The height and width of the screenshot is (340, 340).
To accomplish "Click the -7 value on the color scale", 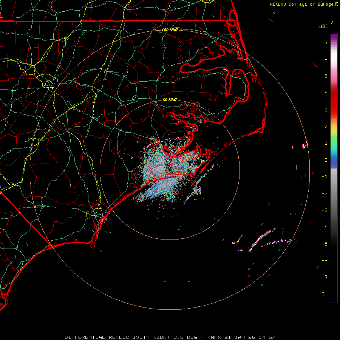I will [325, 277].
